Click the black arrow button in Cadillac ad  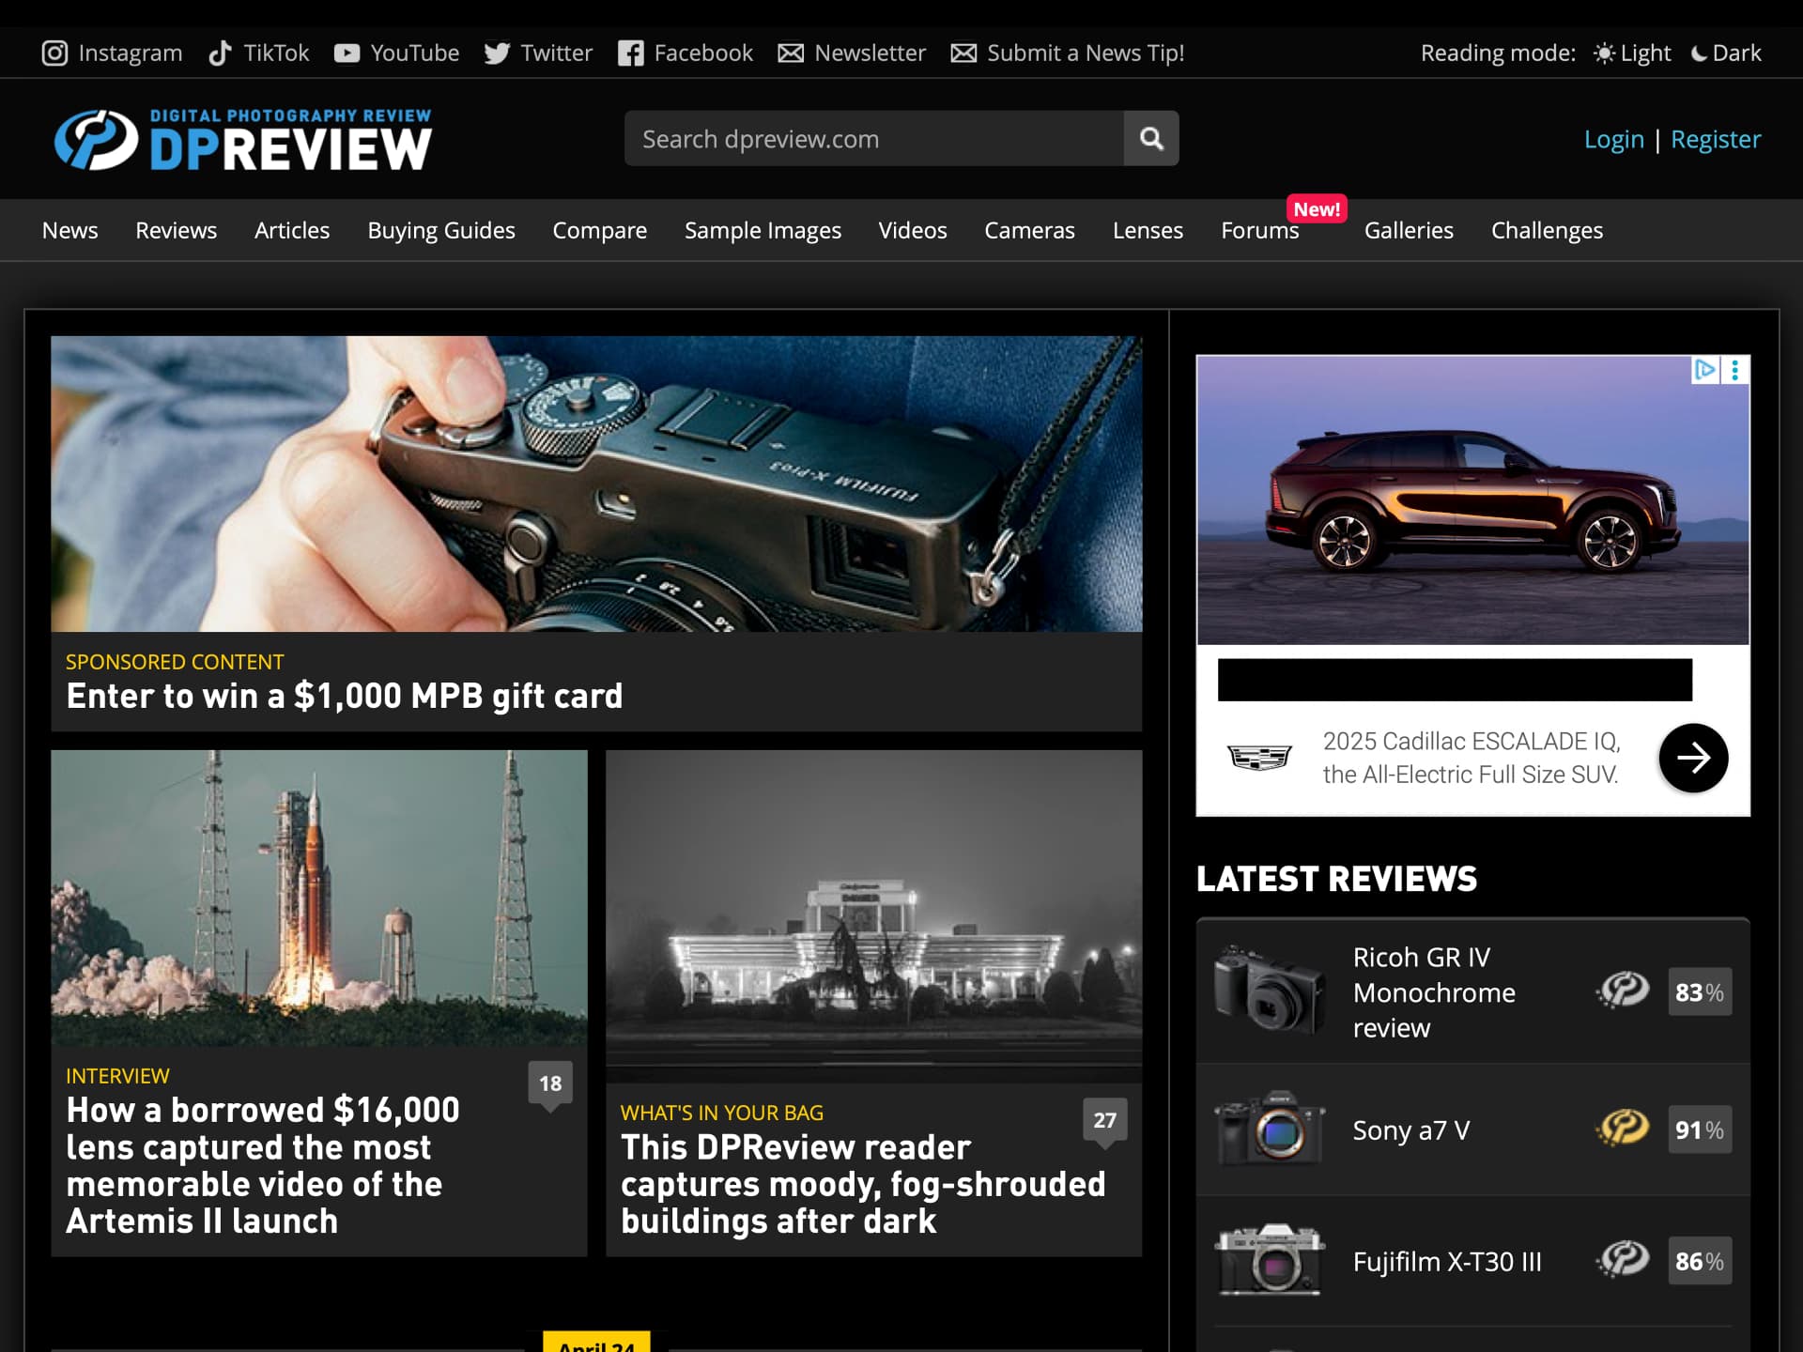point(1693,758)
